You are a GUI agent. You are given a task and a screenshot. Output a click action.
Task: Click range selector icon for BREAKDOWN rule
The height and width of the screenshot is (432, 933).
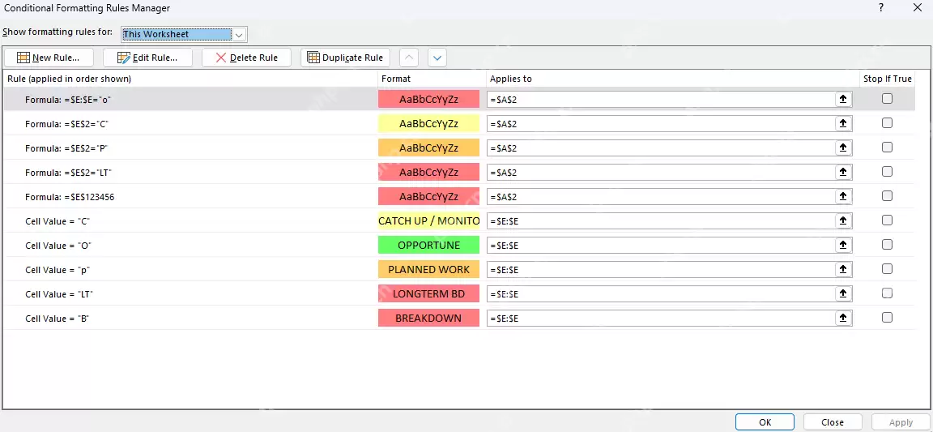[843, 319]
